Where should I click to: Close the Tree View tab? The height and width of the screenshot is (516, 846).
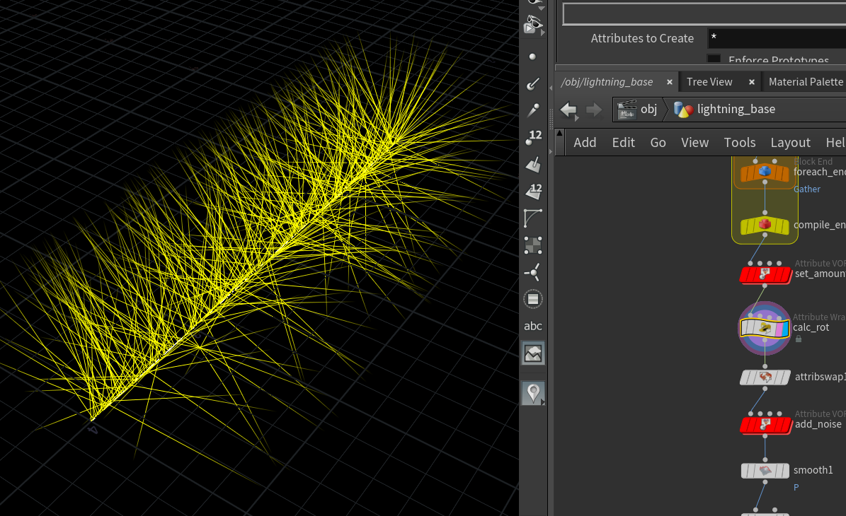click(752, 82)
